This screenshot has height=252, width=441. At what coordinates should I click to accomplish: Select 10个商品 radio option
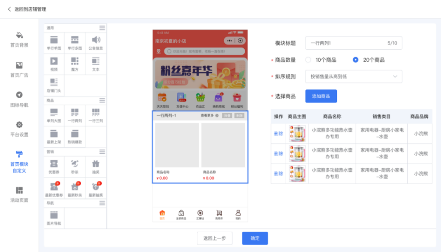308,60
